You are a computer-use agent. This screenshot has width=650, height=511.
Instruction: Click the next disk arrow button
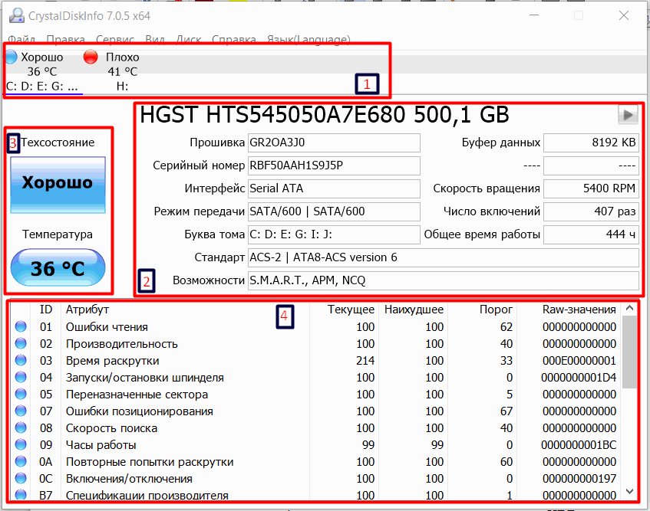(x=628, y=115)
